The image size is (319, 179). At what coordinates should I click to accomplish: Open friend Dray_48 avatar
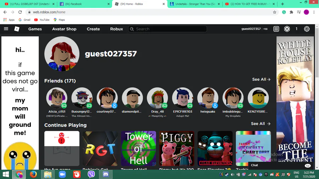click(x=157, y=98)
